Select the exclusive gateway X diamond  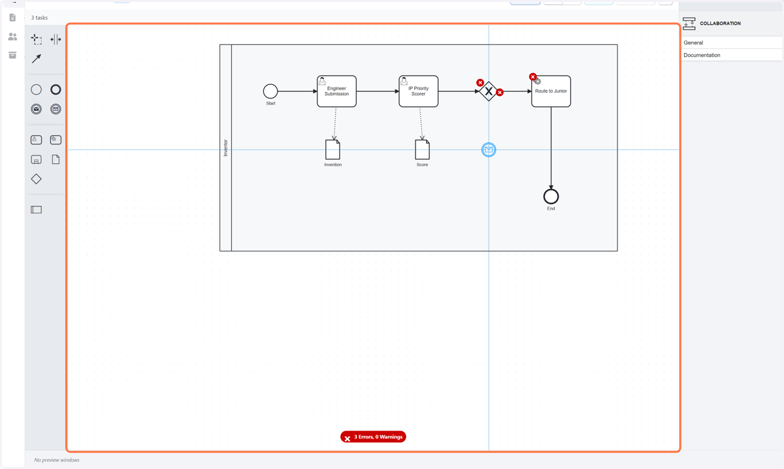[x=489, y=91]
